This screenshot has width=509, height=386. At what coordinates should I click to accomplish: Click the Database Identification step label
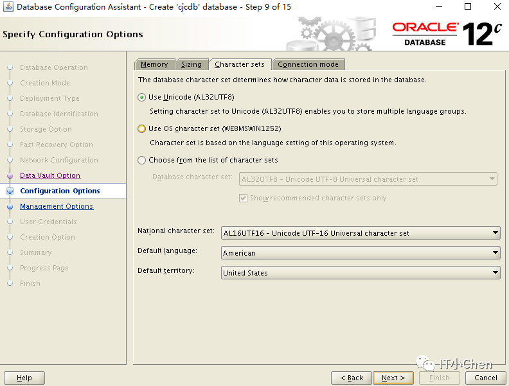(x=58, y=114)
